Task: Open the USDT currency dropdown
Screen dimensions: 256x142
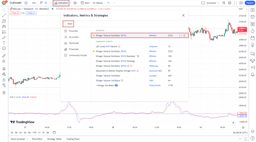Action: click(243, 9)
